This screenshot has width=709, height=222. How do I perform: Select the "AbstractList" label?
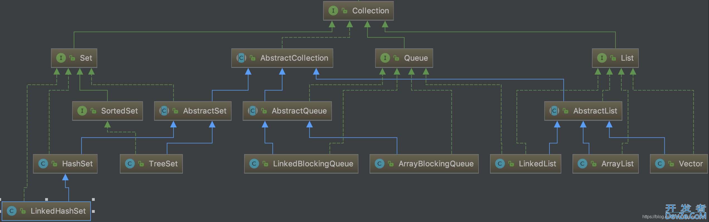click(x=595, y=111)
